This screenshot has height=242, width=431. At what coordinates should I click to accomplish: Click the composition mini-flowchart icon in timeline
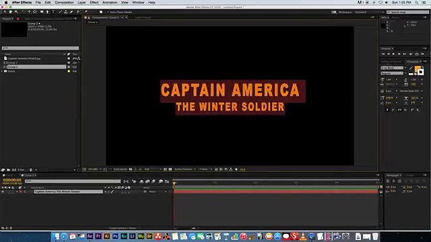[126, 182]
